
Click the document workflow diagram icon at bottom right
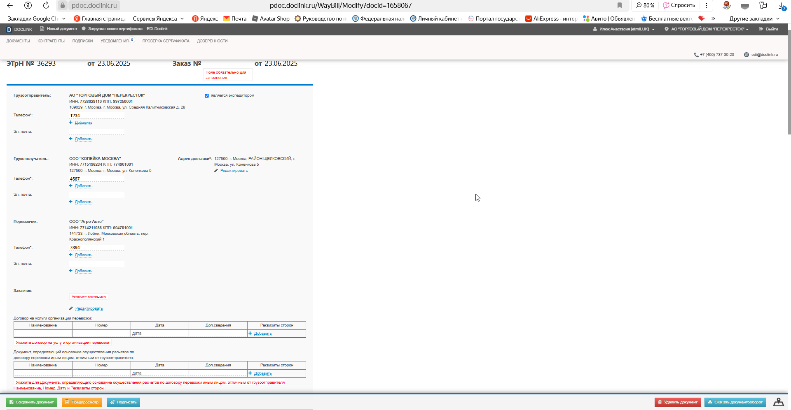pyautogui.click(x=778, y=402)
